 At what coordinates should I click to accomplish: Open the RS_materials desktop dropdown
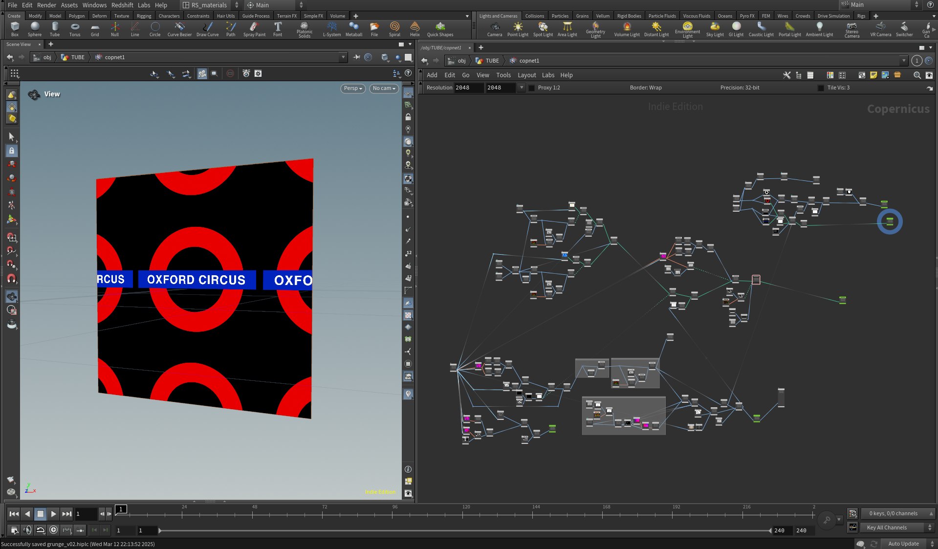(x=211, y=5)
